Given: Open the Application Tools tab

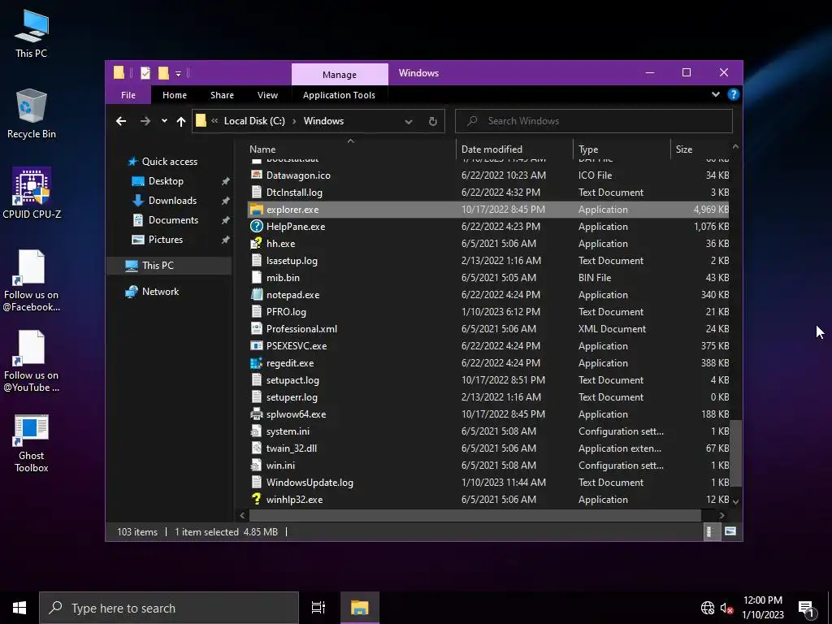Looking at the screenshot, I should (x=339, y=95).
